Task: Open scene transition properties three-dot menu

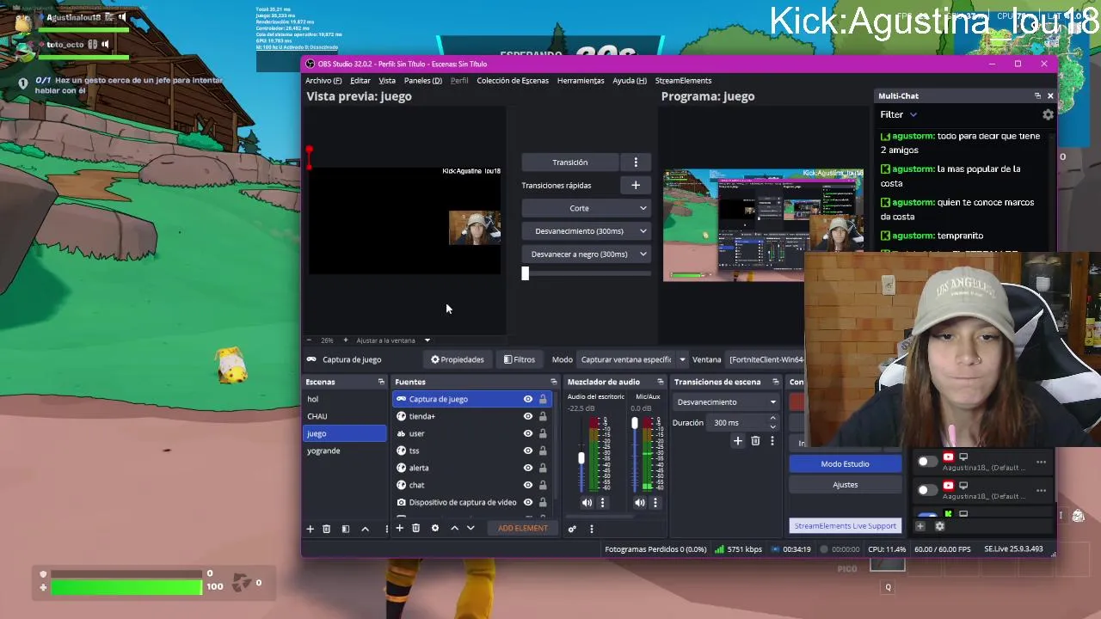Action: click(772, 441)
